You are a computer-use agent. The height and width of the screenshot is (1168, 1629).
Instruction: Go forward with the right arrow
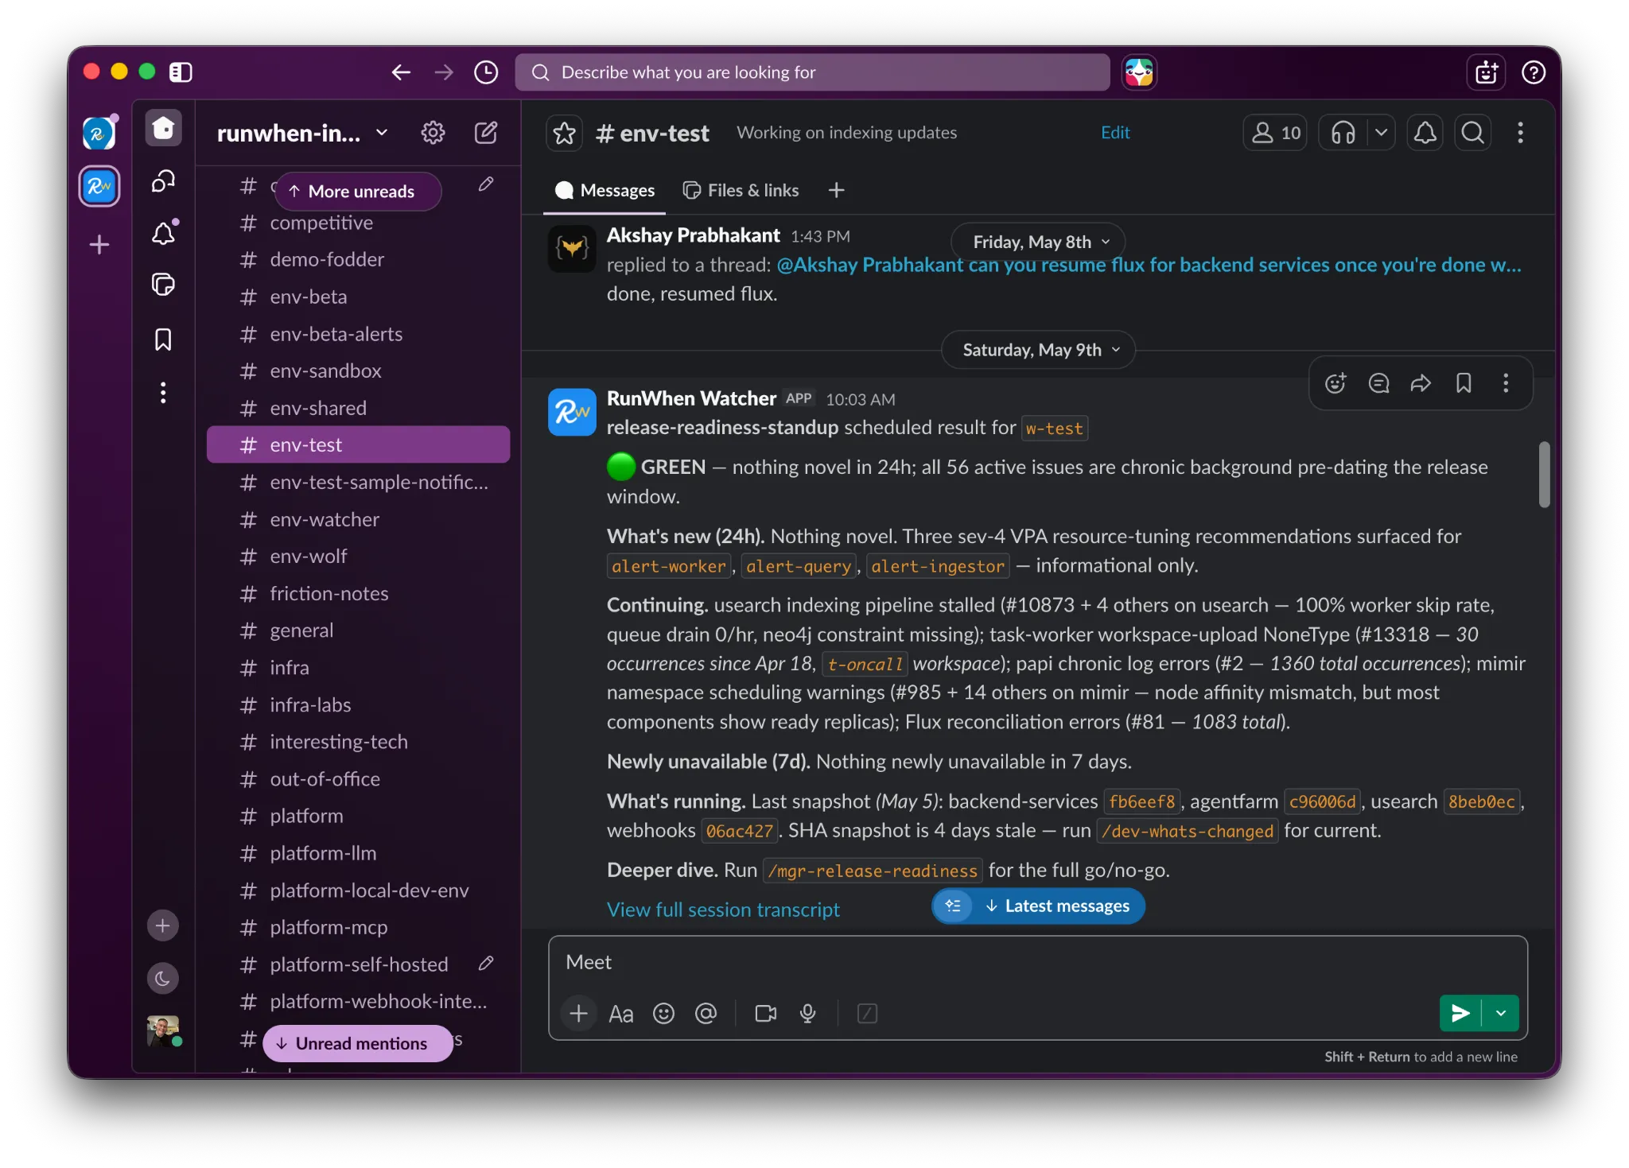pyautogui.click(x=444, y=72)
